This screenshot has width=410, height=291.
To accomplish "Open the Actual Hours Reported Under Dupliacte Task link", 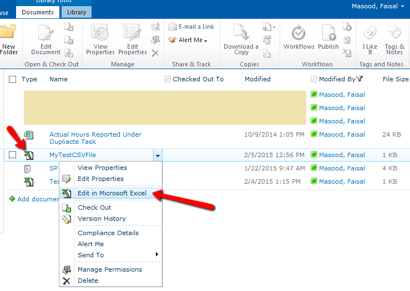I will [95, 138].
